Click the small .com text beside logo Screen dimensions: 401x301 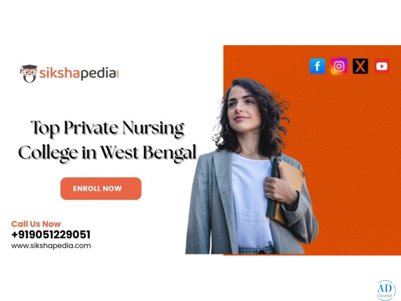point(118,74)
